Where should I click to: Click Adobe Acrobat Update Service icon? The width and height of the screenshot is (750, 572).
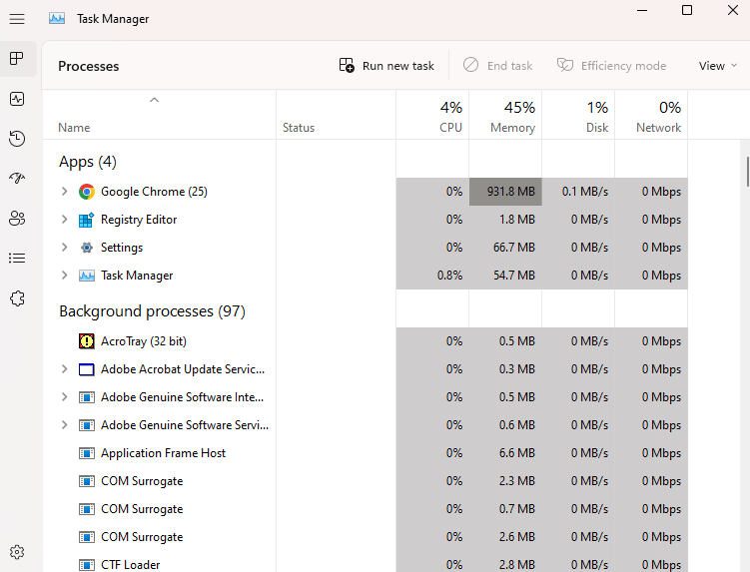coord(87,369)
